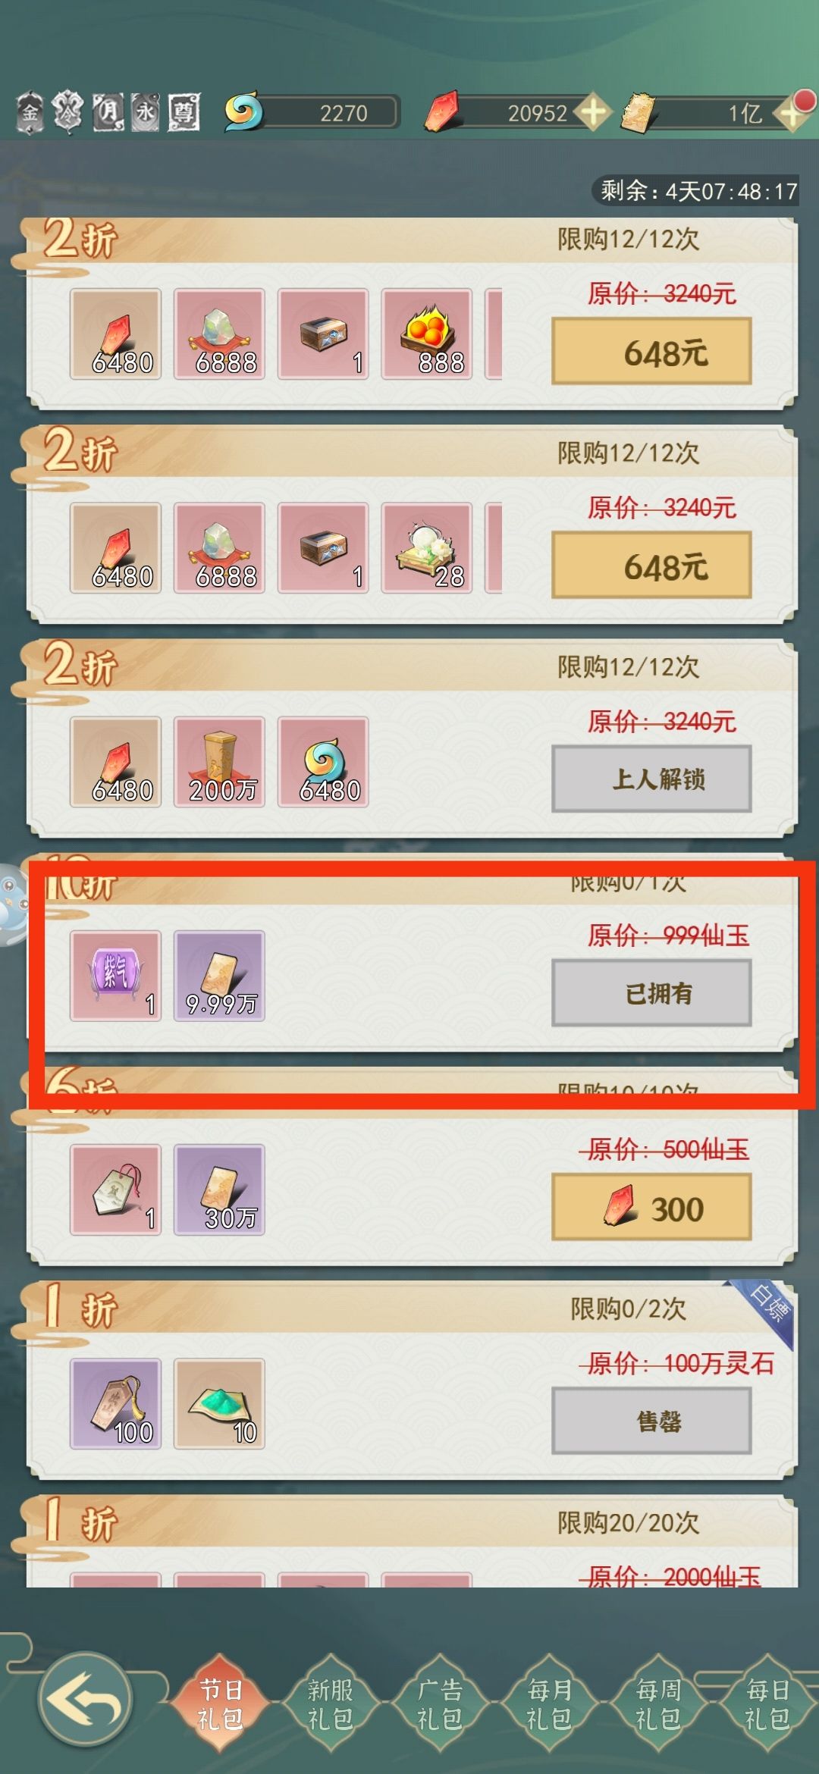This screenshot has height=1774, width=819.
Task: Purchase the pack for 300 jade
Action: click(x=651, y=1208)
